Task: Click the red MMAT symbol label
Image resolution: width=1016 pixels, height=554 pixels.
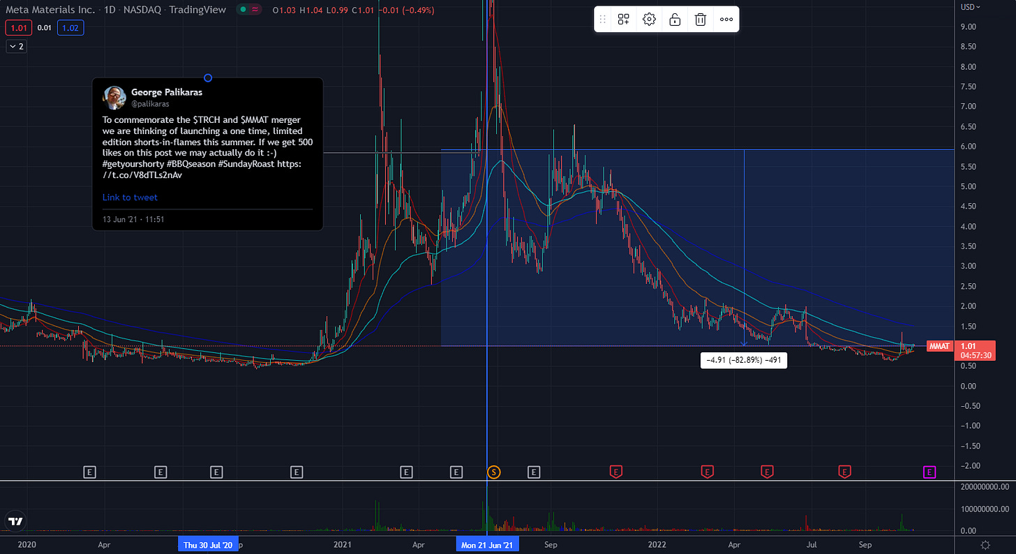Action: coord(939,346)
